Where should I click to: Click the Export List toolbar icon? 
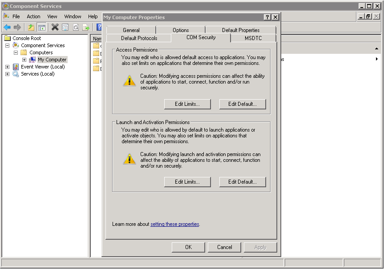[x=86, y=28]
